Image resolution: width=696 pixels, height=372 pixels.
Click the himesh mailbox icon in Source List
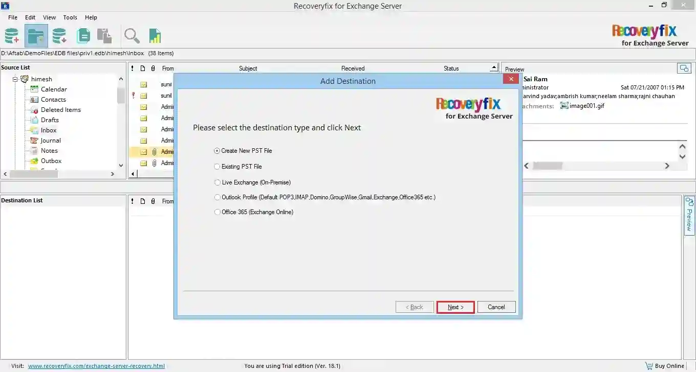24,79
